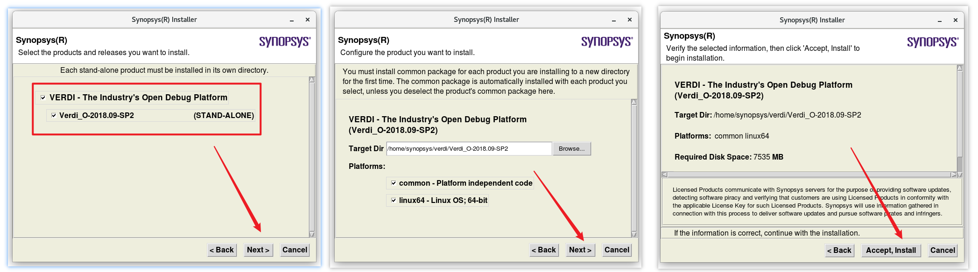Click Synopsys logo in verify information window
Image resolution: width=978 pixels, height=272 pixels.
[933, 42]
